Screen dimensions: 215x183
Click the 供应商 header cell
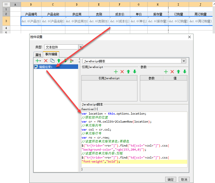pyautogui.click(x=77, y=14)
